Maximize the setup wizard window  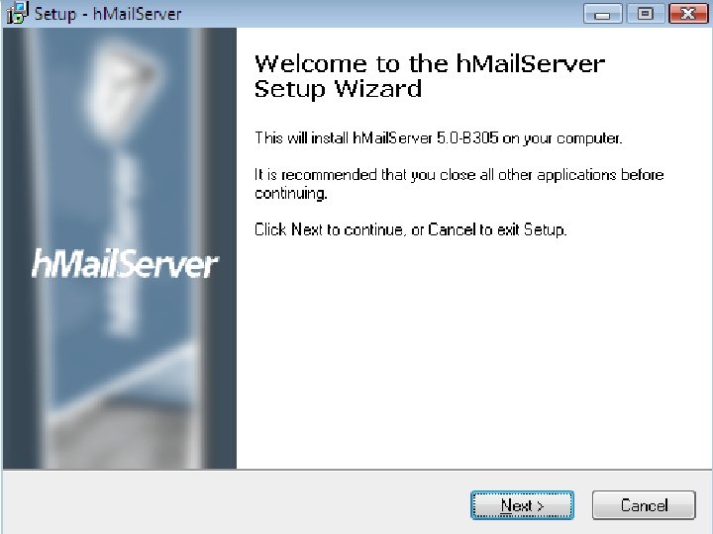pyautogui.click(x=646, y=14)
